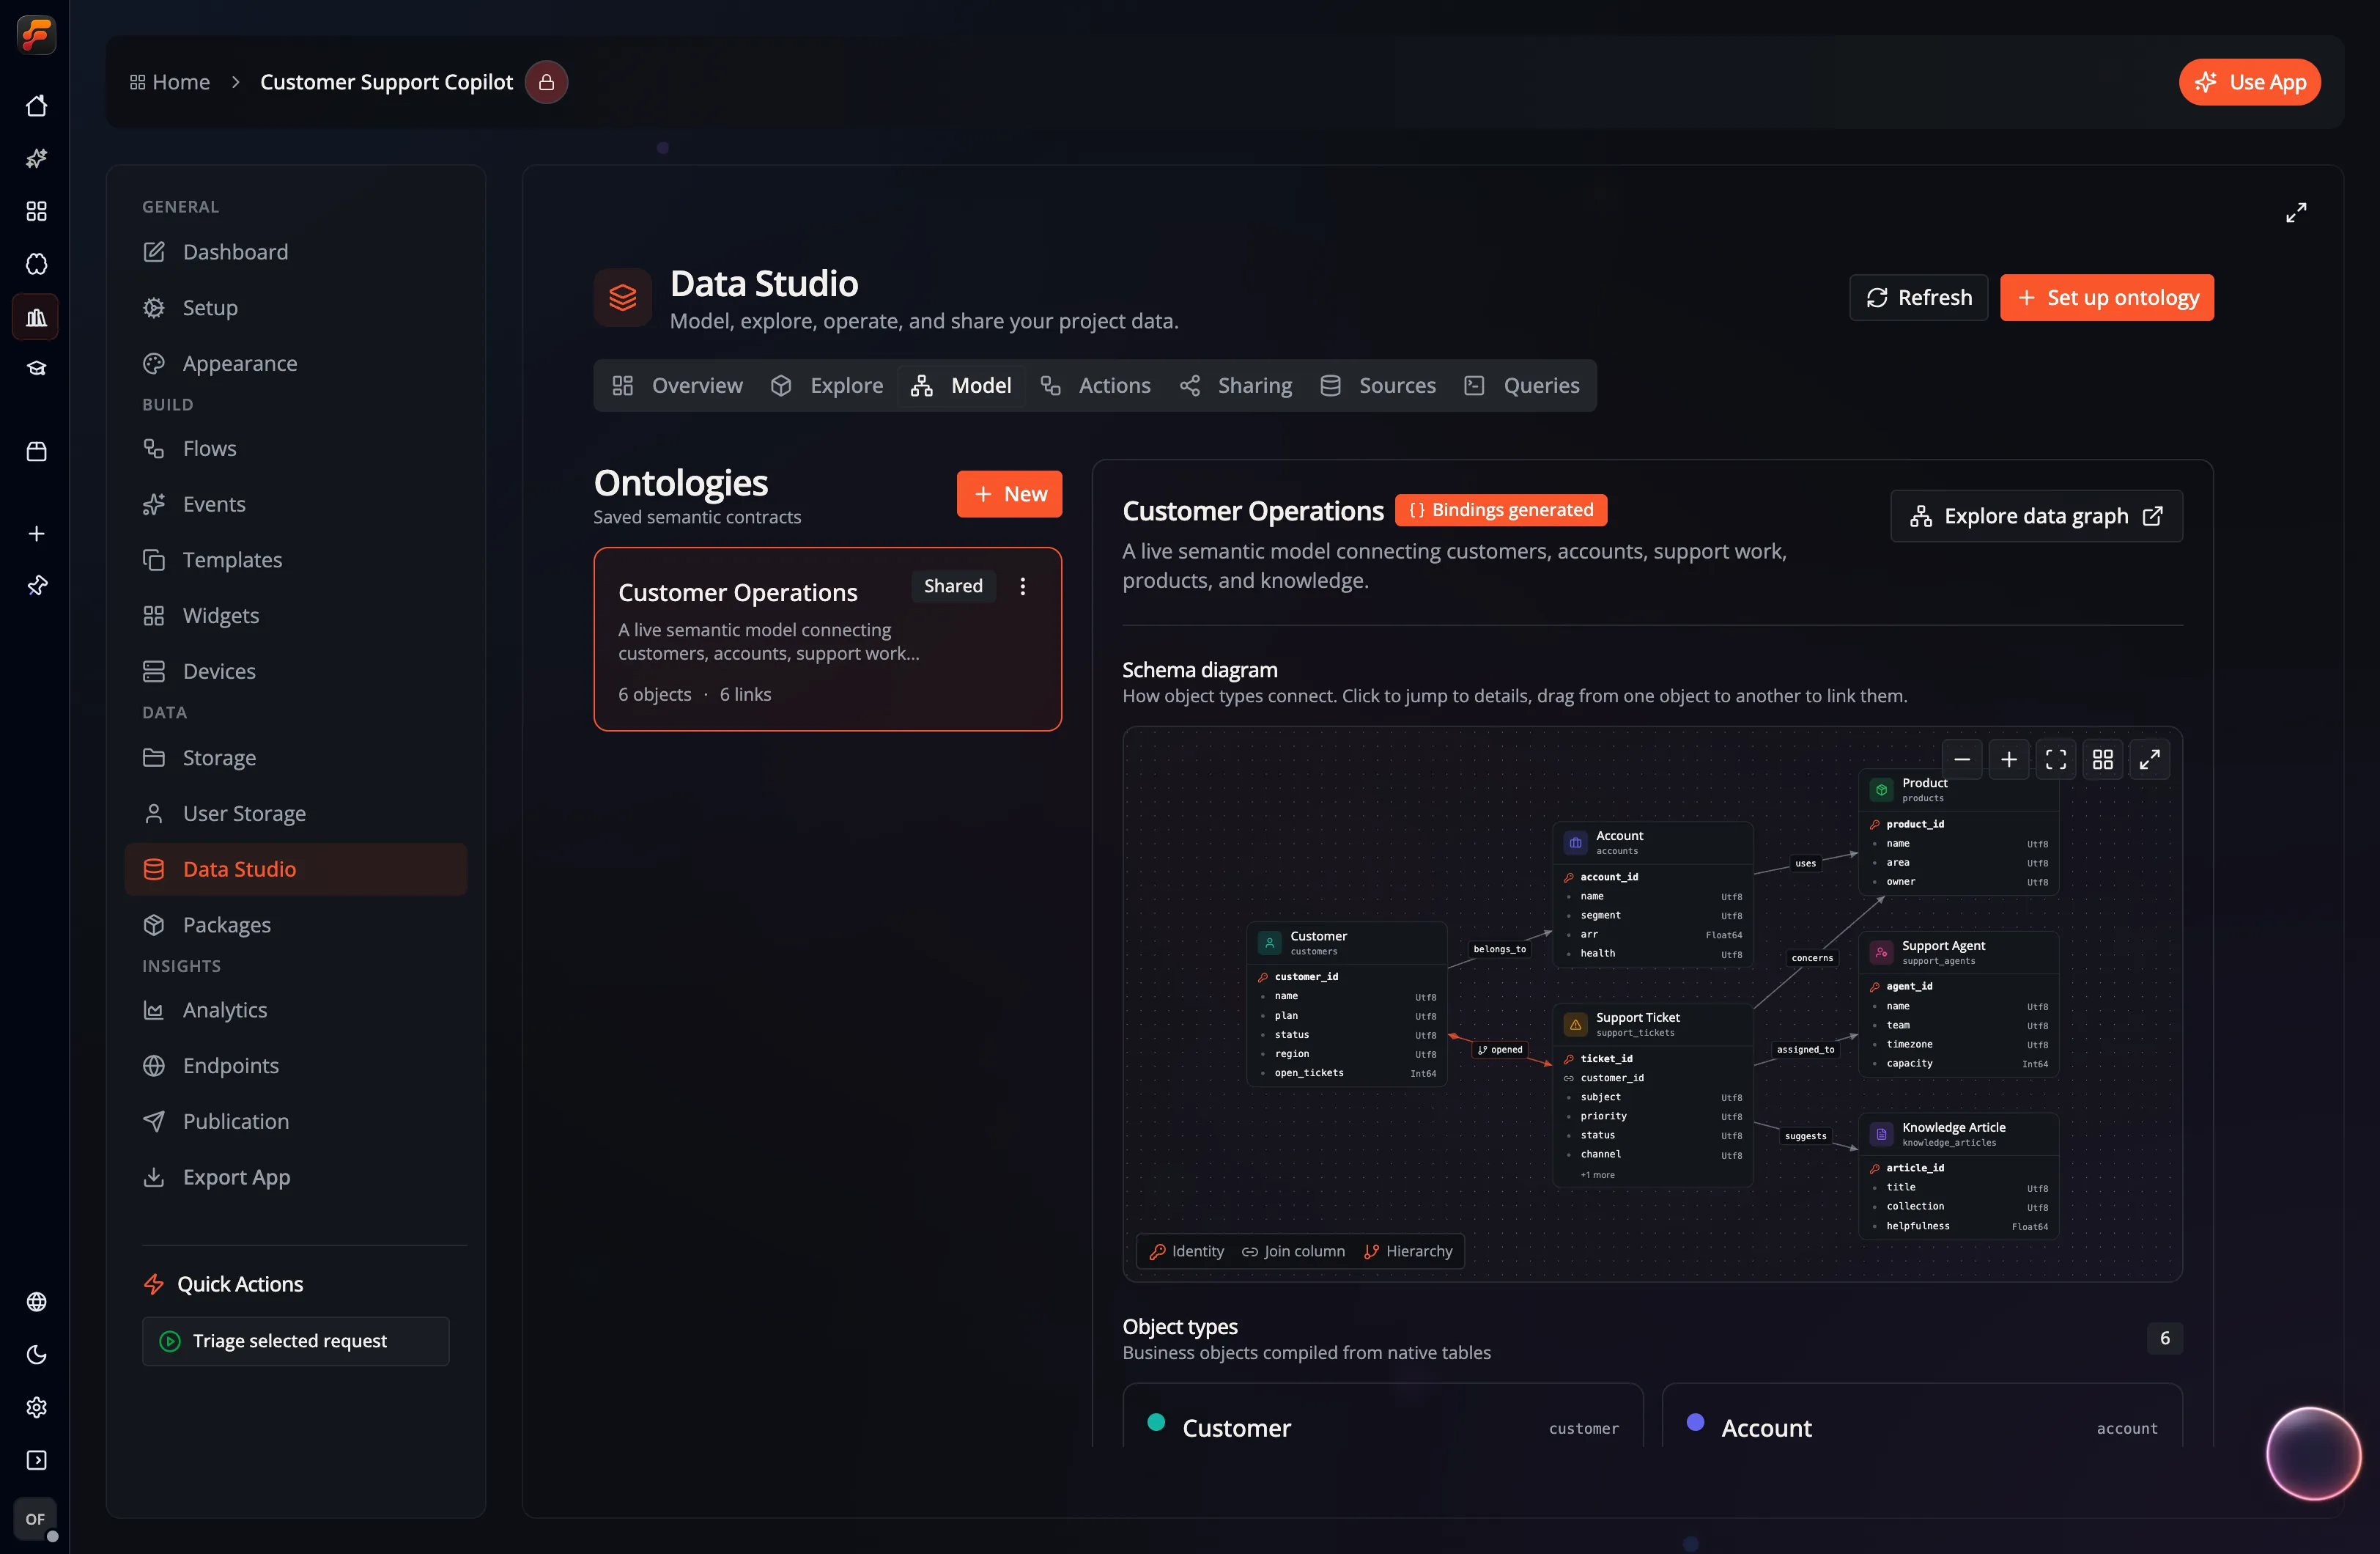Open Flows in sidebar
Viewport: 2380px width, 1554px height.
point(296,449)
